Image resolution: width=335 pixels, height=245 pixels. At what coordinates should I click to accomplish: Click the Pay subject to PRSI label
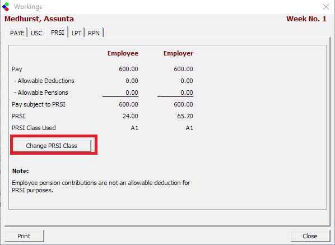[x=39, y=104]
